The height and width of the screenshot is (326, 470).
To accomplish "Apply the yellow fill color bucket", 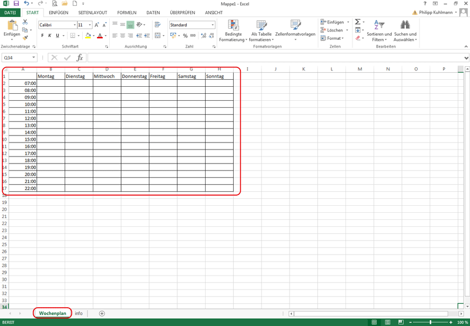I will 88,36.
